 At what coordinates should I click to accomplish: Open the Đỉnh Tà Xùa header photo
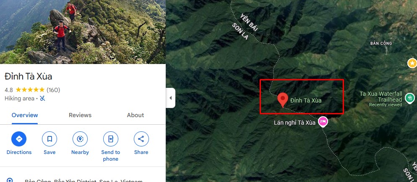pos(83,32)
